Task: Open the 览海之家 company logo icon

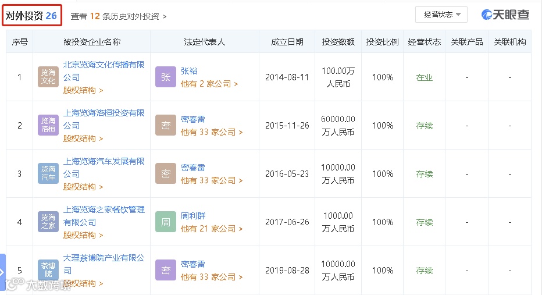Action: click(x=48, y=222)
